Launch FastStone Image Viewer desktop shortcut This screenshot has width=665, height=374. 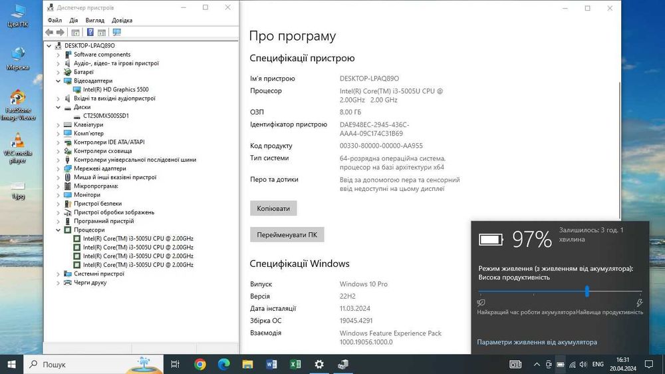pyautogui.click(x=18, y=105)
